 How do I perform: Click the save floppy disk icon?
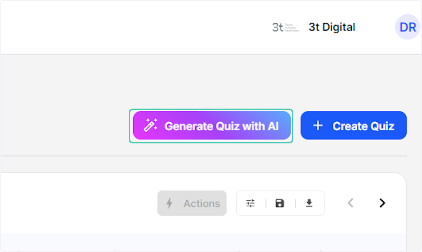tap(280, 203)
